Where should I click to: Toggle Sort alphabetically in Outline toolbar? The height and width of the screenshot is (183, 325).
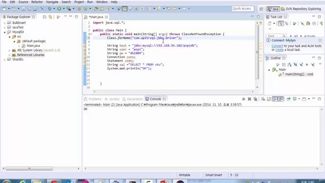(x=289, y=65)
